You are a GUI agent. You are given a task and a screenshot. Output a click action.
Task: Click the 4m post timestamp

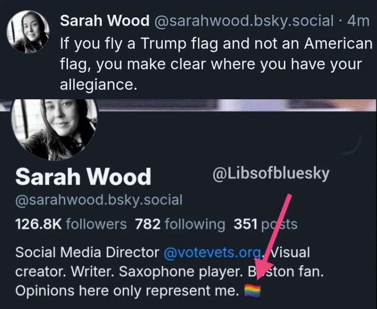(x=358, y=21)
